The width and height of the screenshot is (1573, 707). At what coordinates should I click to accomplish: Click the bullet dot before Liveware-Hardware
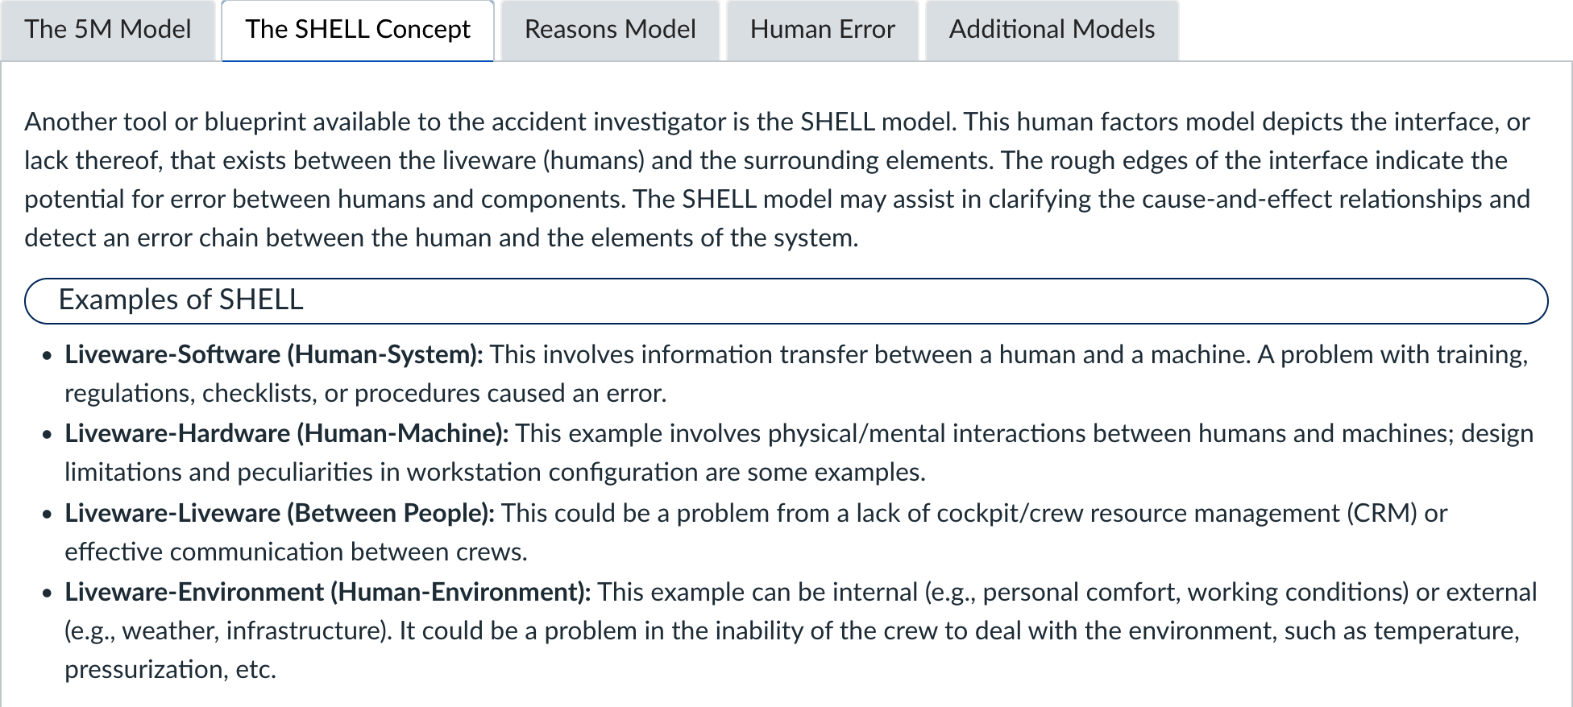[48, 434]
